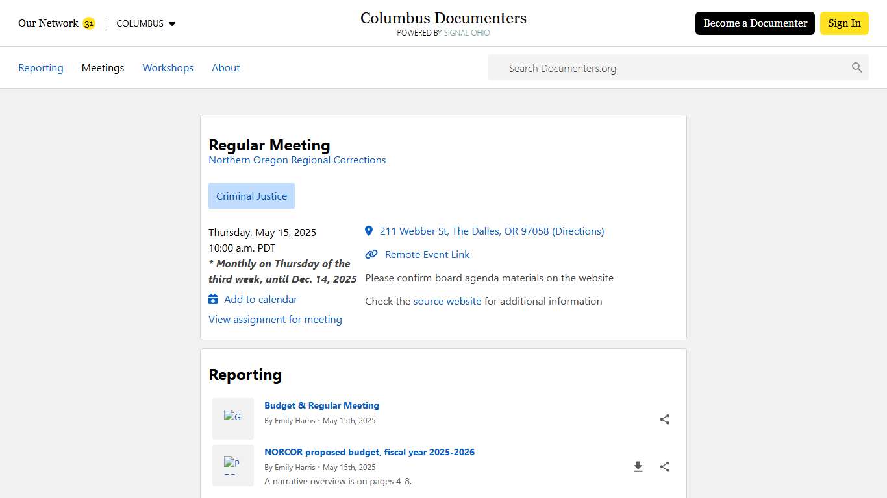Type in the Search Documenters.org field
The height and width of the screenshot is (498, 887).
pos(675,68)
